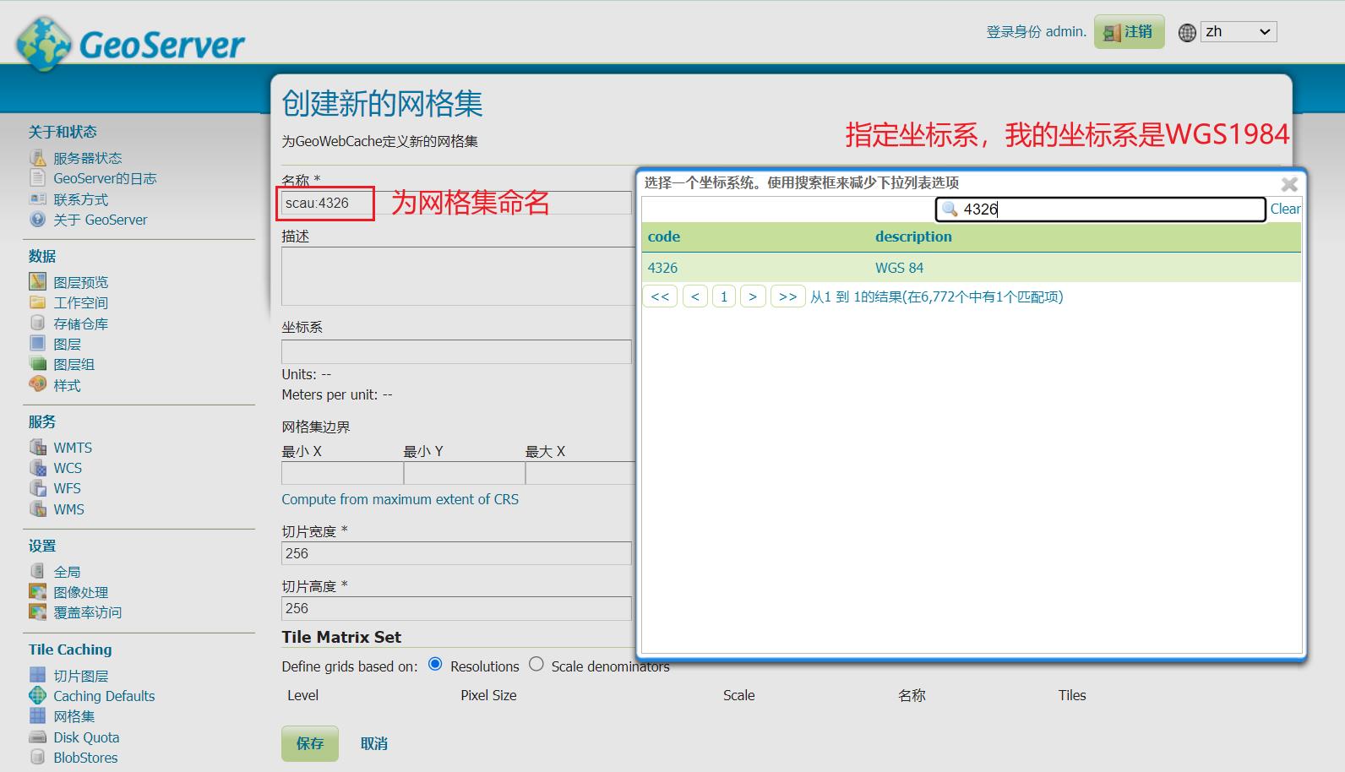Click the stores database icon
Viewport: 1345px width, 772px height.
click(38, 323)
